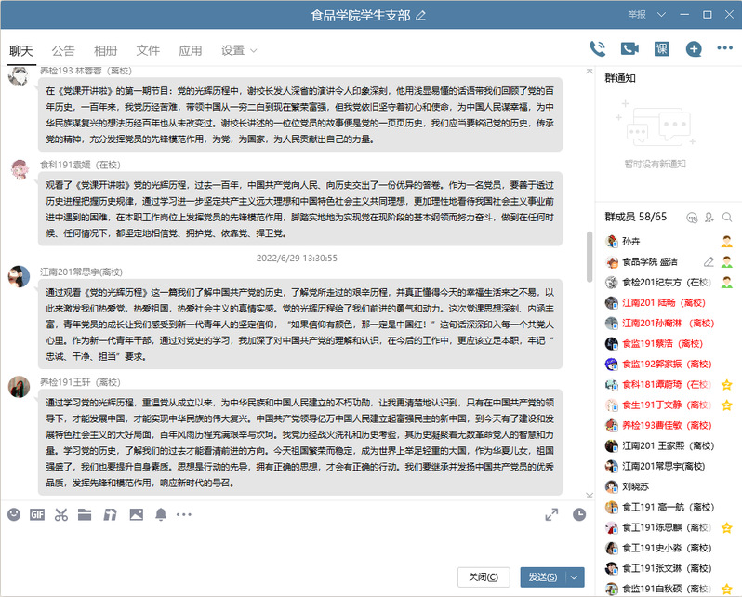Select member 食监192郭家振
The image size is (742, 597).
point(669,365)
